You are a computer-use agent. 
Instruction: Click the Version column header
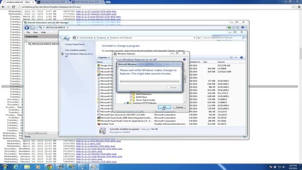[221, 62]
